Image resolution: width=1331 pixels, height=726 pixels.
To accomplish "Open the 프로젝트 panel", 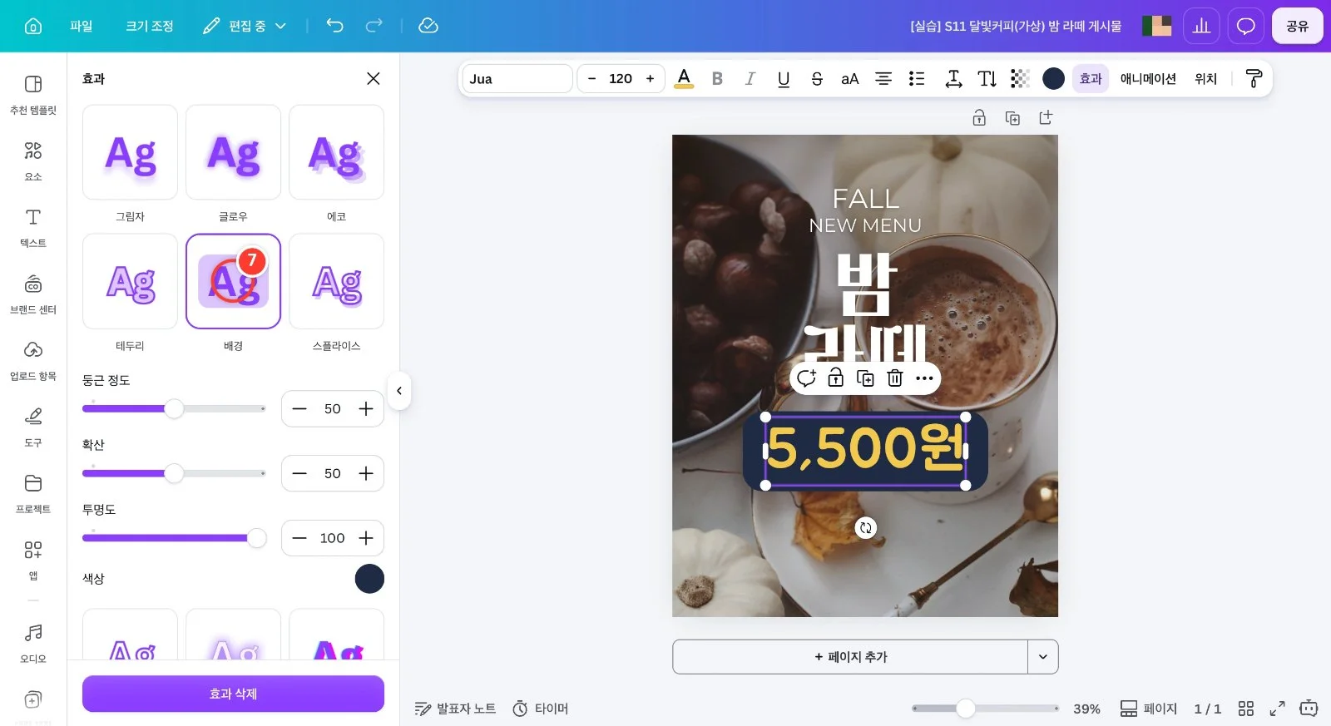I will (33, 493).
